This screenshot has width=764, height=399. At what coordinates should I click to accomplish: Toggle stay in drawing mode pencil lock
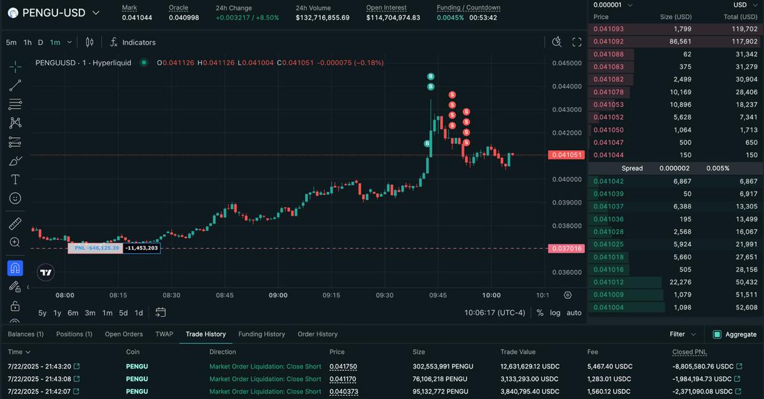tap(15, 287)
